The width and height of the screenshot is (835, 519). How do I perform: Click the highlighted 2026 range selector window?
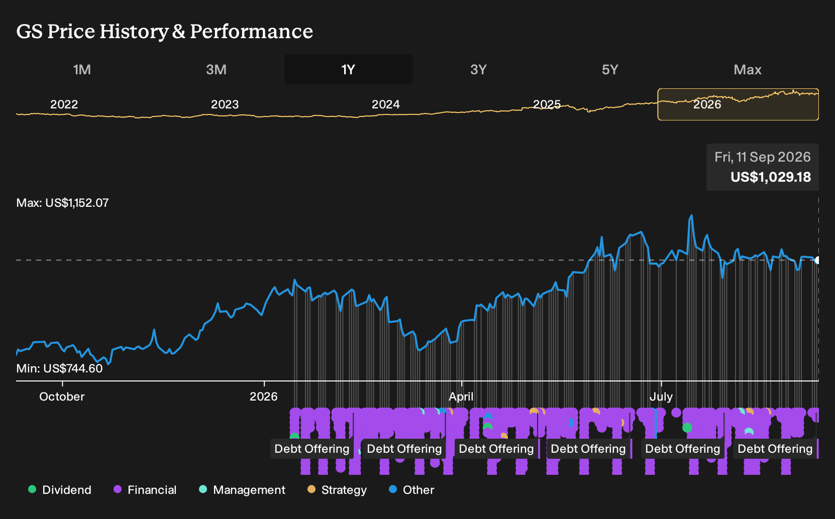click(x=738, y=104)
